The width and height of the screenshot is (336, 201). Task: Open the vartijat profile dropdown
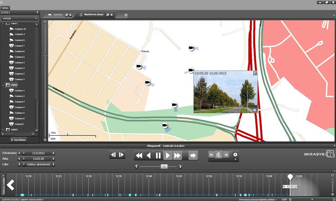click(x=20, y=18)
